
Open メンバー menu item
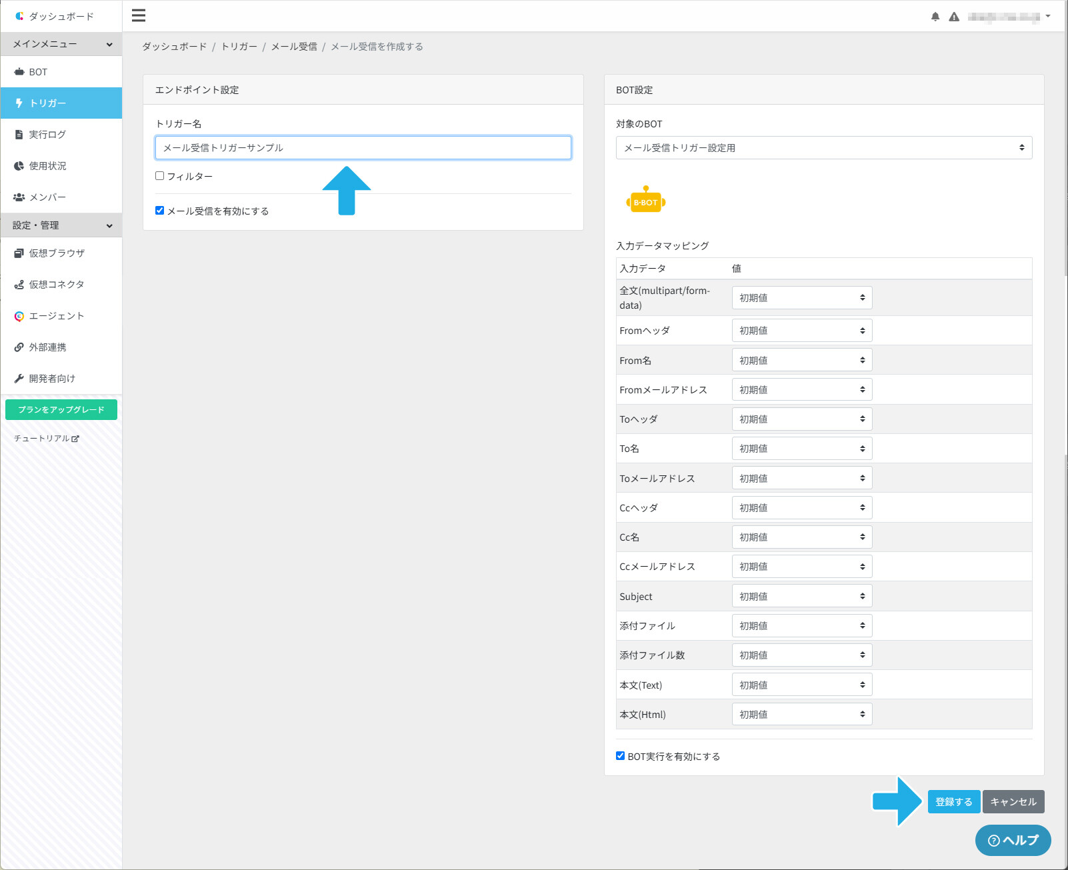[61, 197]
